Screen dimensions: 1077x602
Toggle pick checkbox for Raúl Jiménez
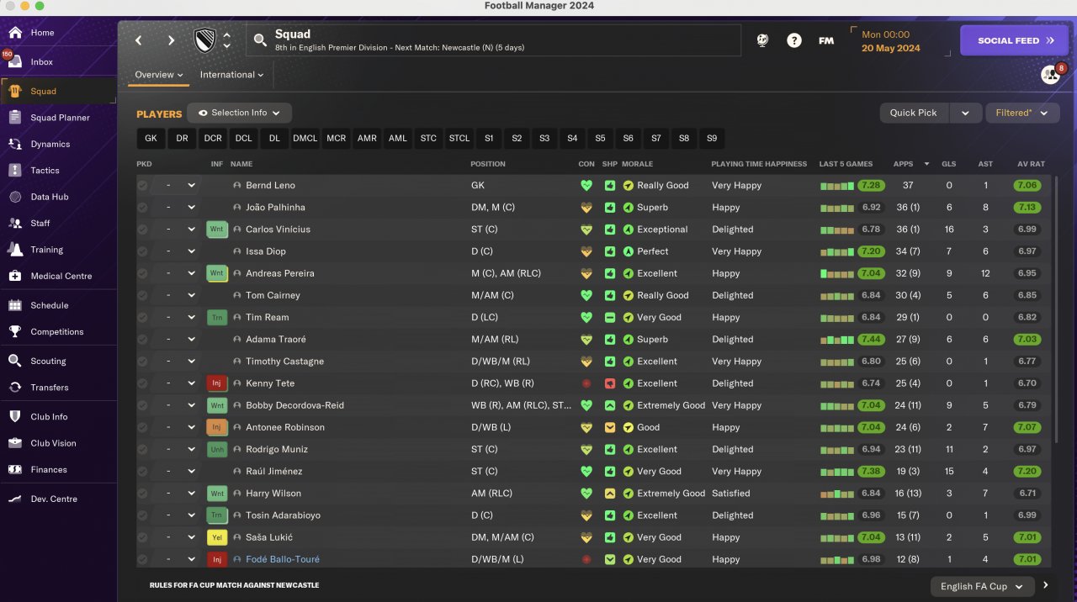142,471
